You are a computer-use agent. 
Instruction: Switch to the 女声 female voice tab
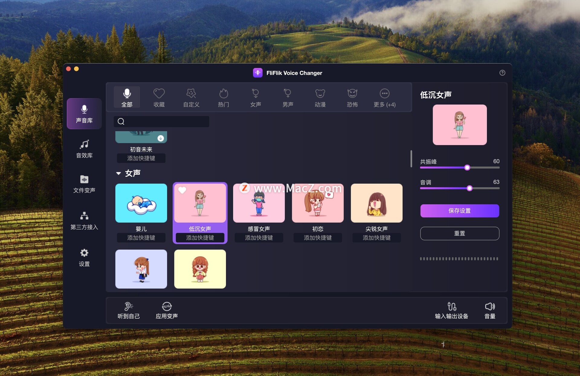(256, 97)
